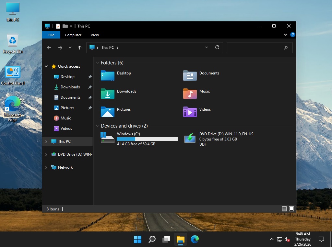Open the address bar history dropdown

coord(207,47)
